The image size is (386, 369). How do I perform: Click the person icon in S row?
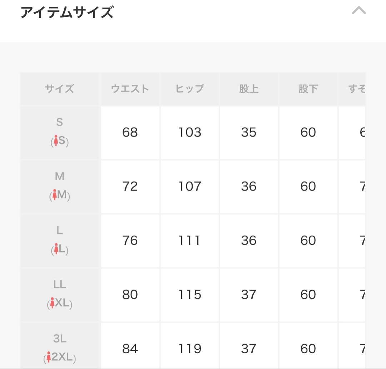[56, 142]
